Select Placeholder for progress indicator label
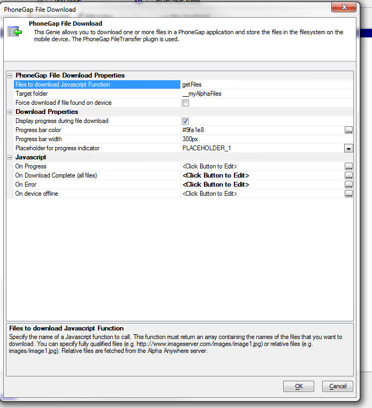This screenshot has width=372, height=408. [57, 148]
